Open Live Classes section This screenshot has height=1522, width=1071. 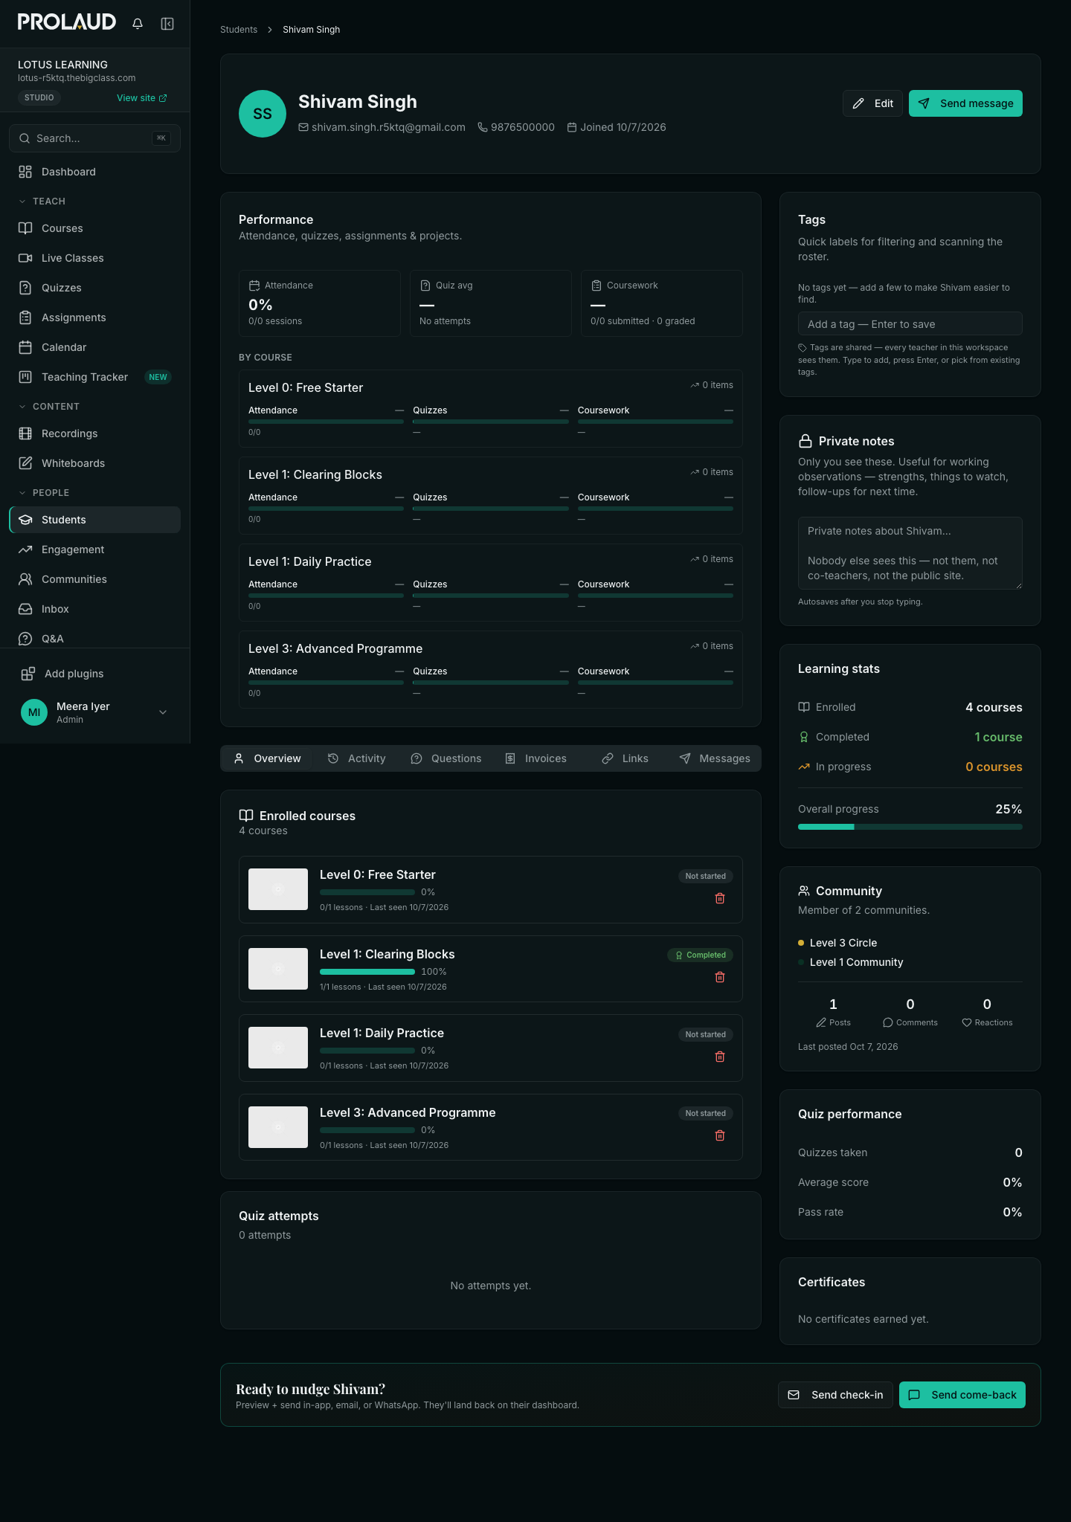pyautogui.click(x=94, y=258)
